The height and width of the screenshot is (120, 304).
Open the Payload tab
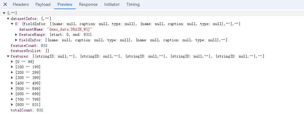point(43,5)
